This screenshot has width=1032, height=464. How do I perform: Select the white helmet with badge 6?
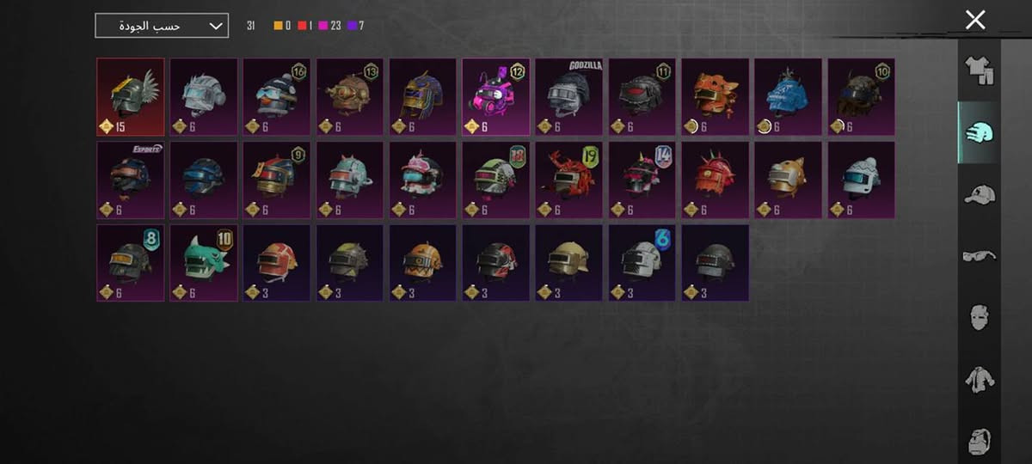[642, 263]
